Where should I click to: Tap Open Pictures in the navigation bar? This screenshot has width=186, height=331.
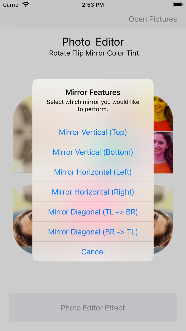(x=153, y=19)
